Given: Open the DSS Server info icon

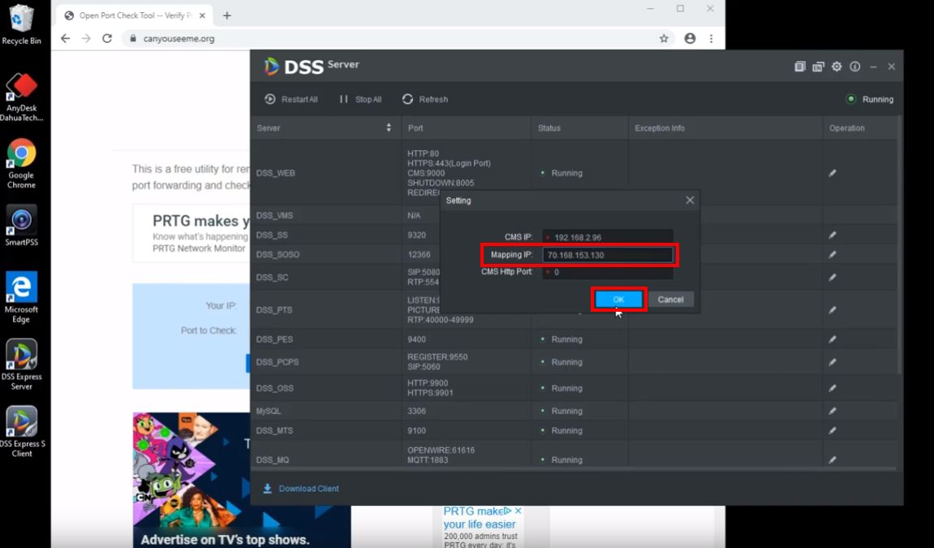Looking at the screenshot, I should [x=854, y=67].
